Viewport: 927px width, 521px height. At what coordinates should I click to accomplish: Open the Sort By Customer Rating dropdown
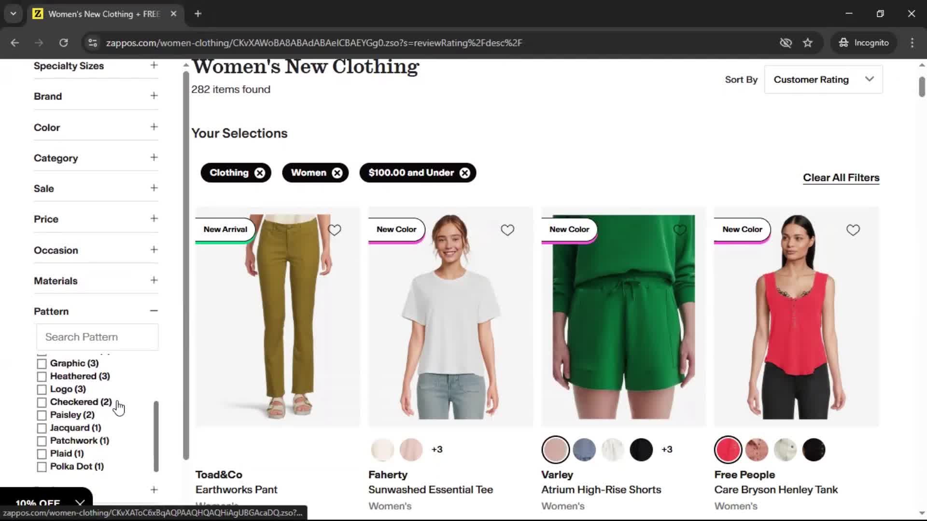click(823, 80)
